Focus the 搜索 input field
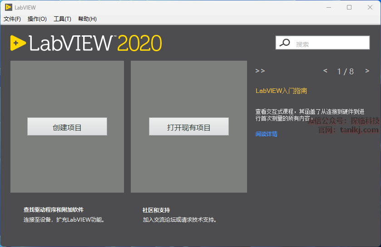The width and height of the screenshot is (381, 247). [x=331, y=44]
